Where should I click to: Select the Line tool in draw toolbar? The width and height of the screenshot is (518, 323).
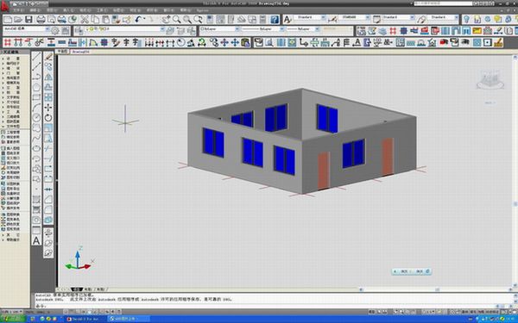[36, 57]
